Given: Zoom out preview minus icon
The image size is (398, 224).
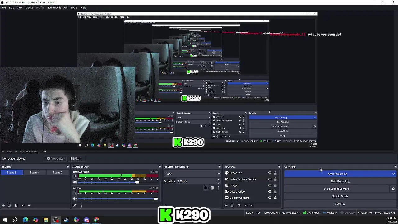Looking at the screenshot, I should click(x=2, y=152).
